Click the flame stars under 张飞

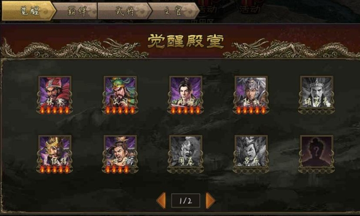coord(55,111)
